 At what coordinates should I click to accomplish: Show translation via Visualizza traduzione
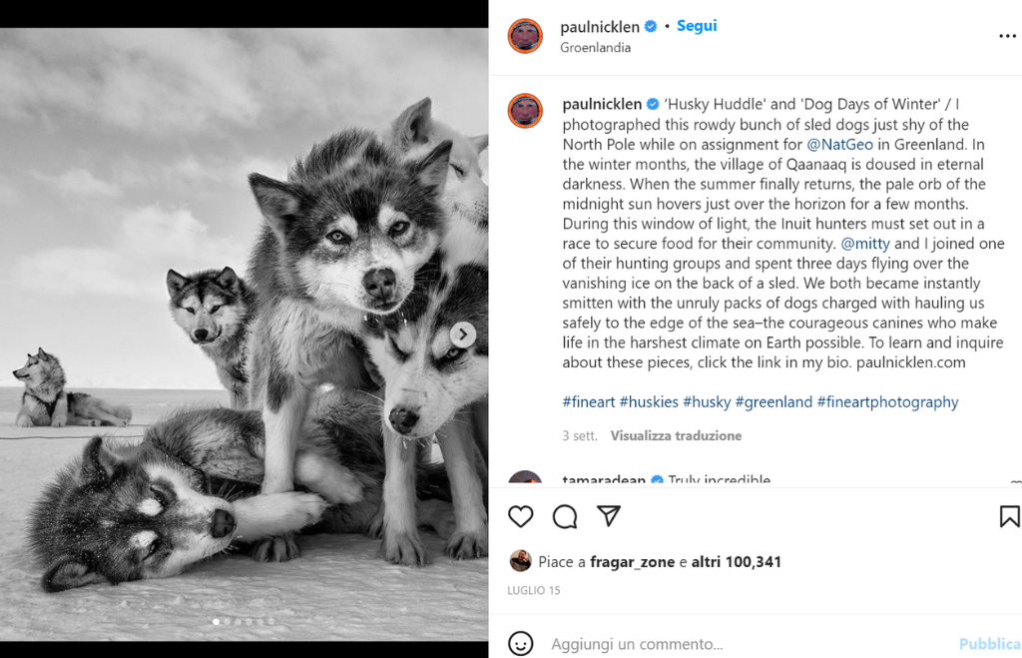[x=676, y=436]
